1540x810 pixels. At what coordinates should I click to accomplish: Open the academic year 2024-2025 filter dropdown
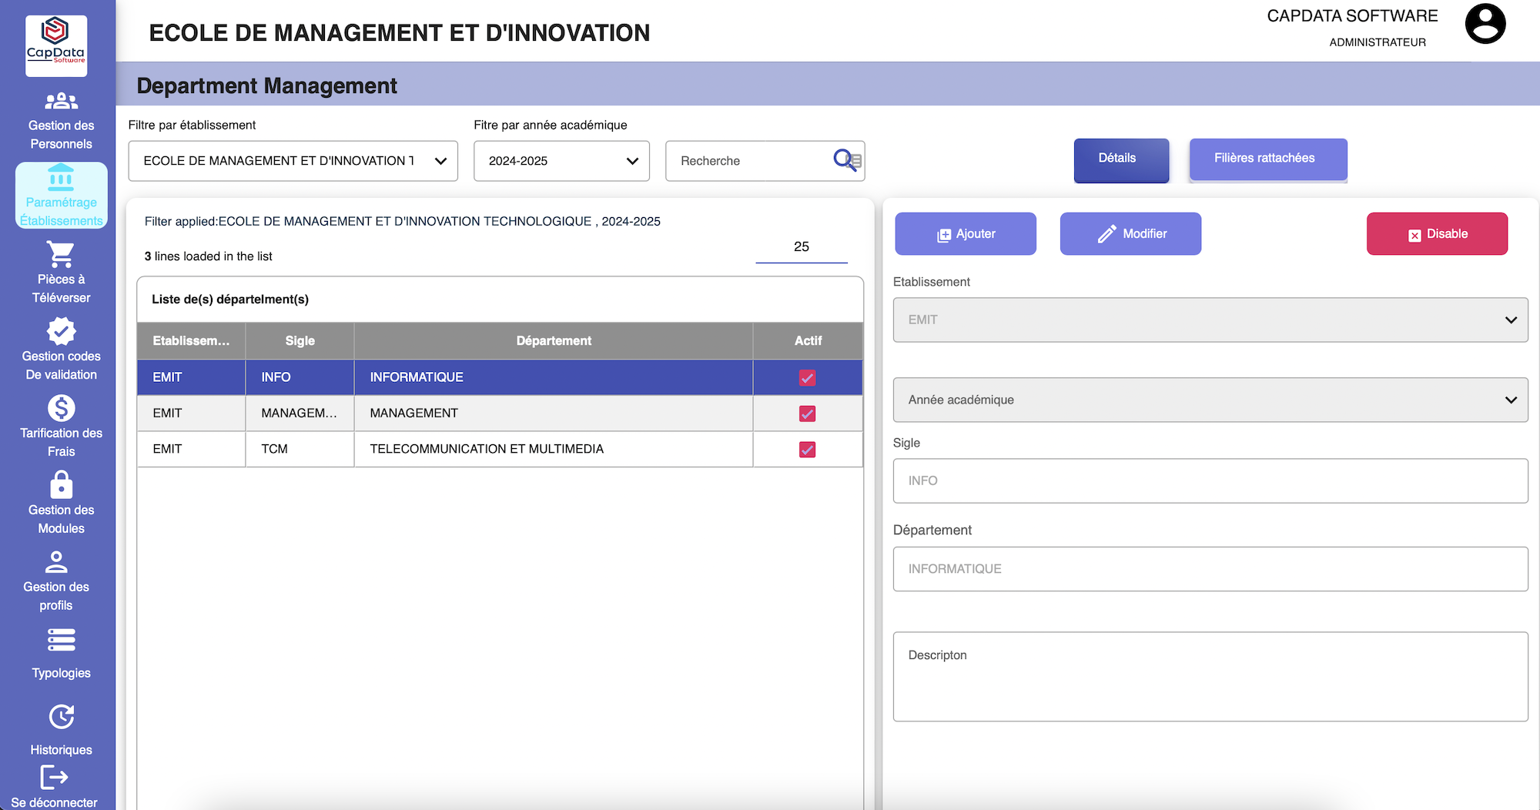tap(561, 161)
